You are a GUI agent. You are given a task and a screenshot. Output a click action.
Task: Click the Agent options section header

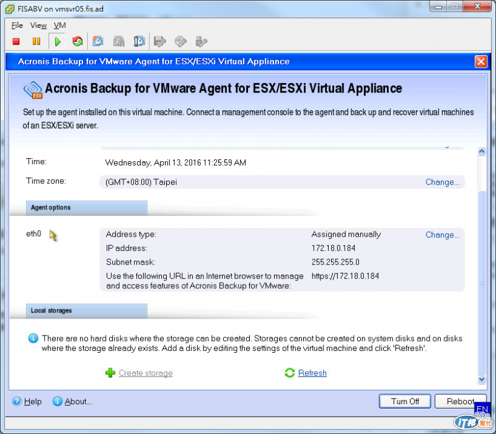pyautogui.click(x=87, y=208)
